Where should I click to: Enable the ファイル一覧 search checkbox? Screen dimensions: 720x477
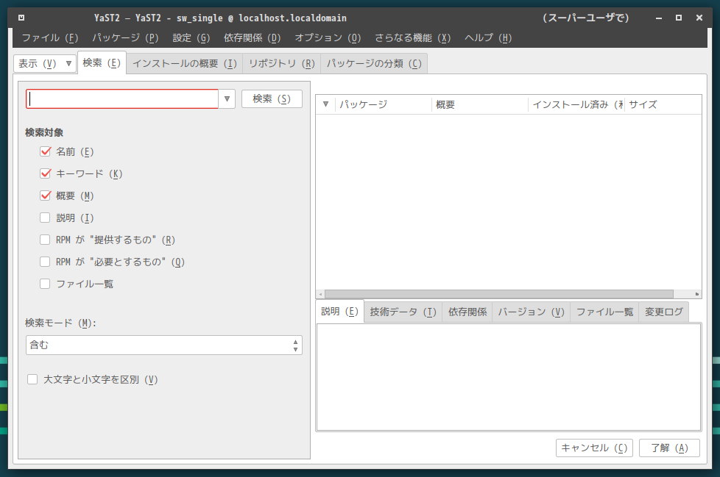coord(45,284)
